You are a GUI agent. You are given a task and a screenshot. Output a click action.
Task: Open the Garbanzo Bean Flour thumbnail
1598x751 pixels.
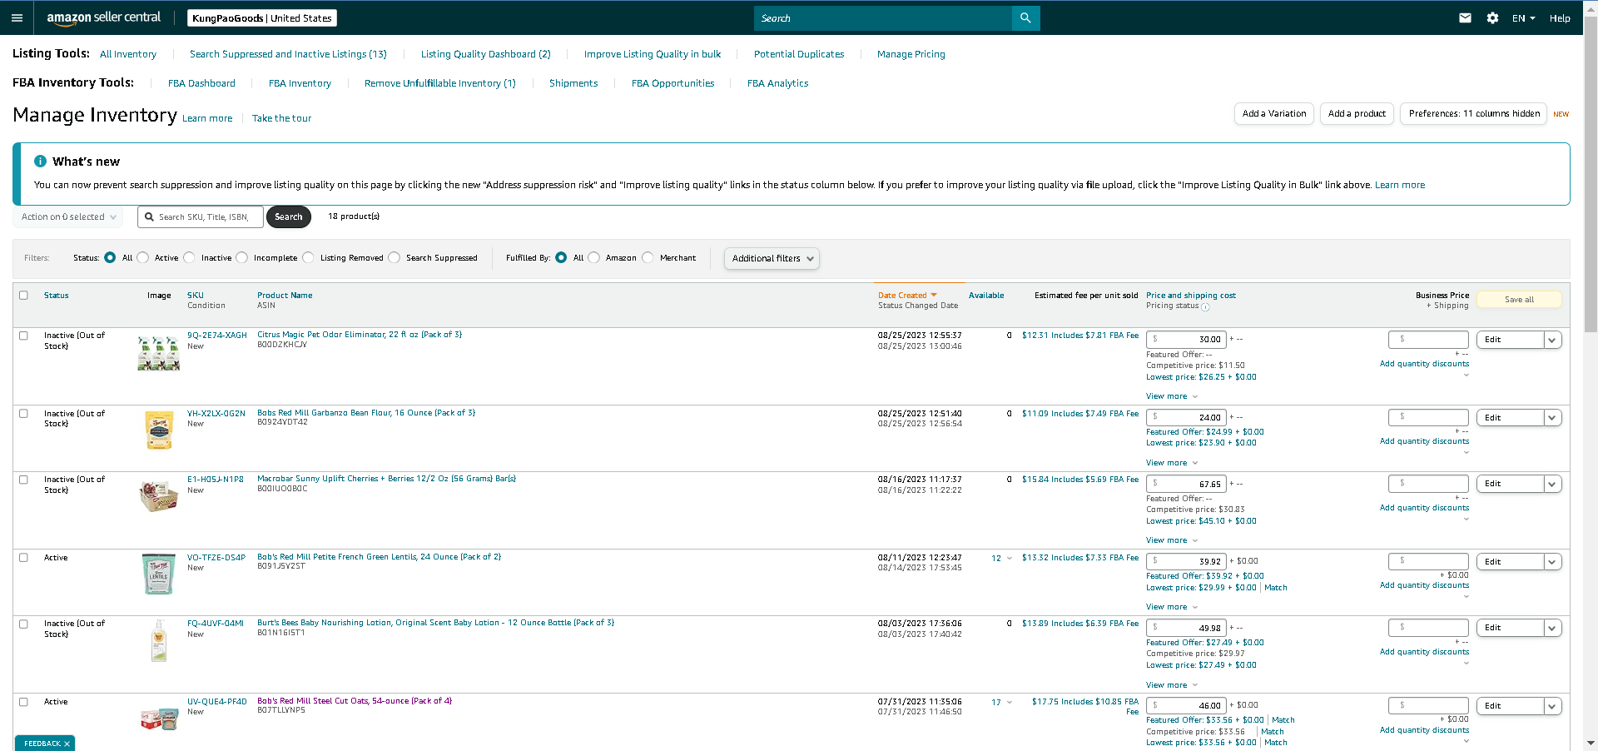point(158,430)
